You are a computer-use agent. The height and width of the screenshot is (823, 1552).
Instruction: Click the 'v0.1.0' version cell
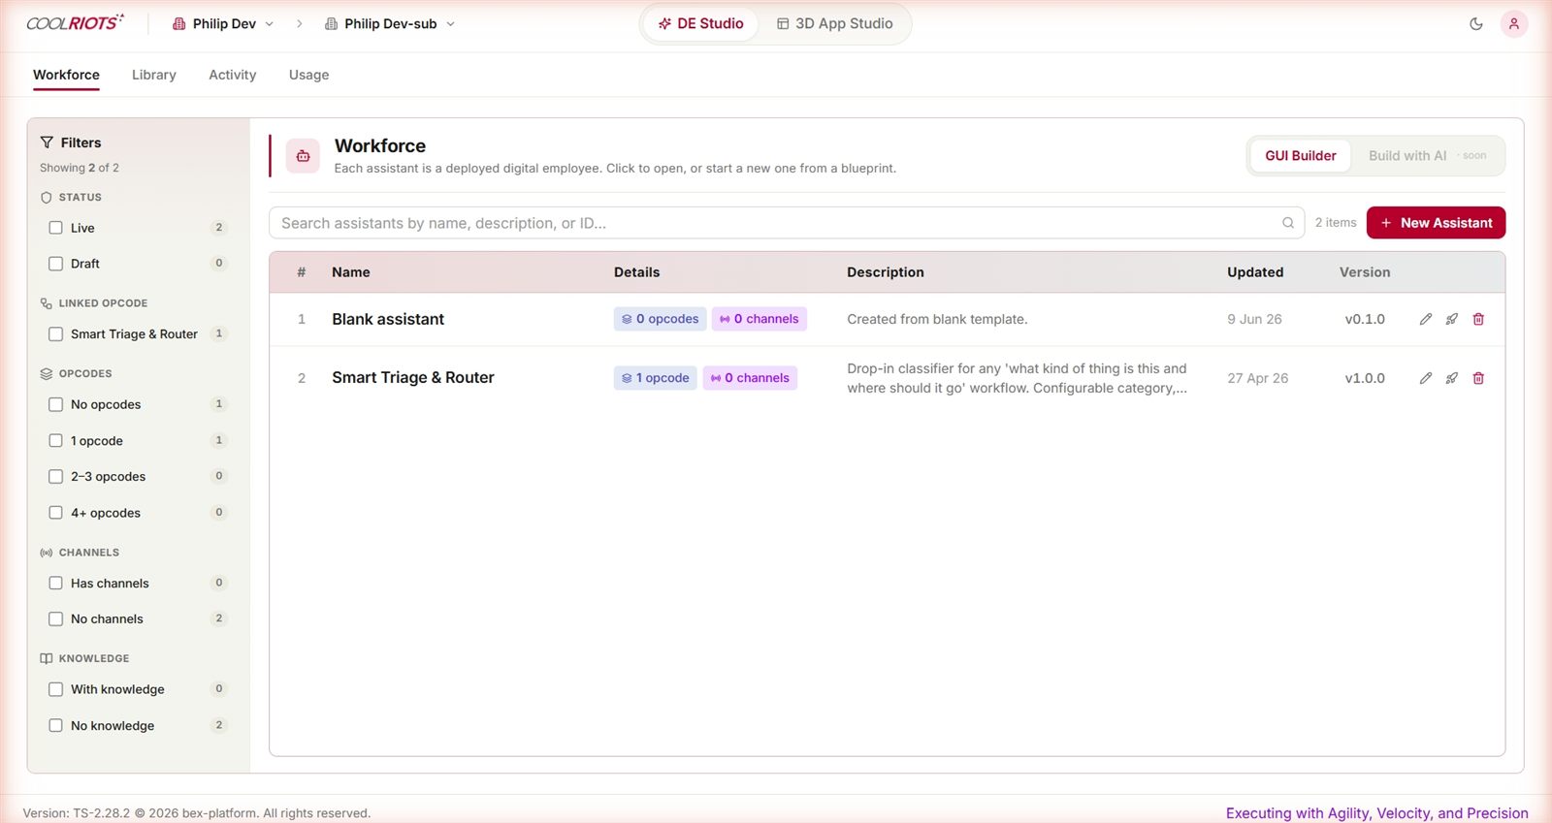1365,319
